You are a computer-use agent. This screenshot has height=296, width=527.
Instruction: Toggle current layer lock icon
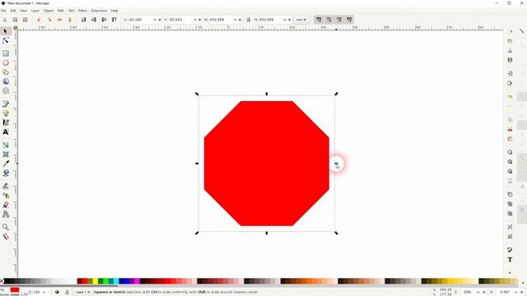[67, 293]
